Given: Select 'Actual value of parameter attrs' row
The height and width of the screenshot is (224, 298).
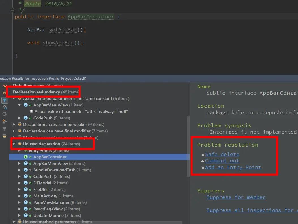Looking at the screenshot, I should (81, 112).
